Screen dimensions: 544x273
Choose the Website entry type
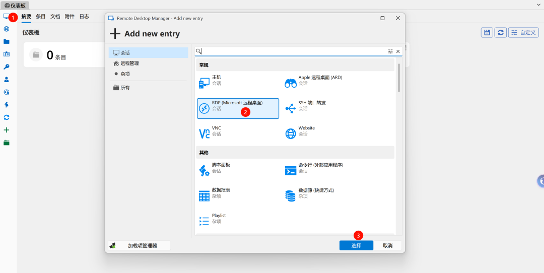tap(324, 133)
